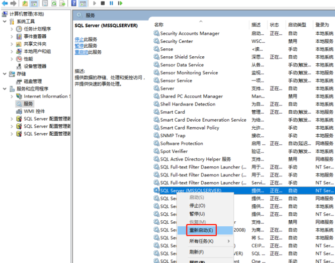Select the Server service row

pyautogui.click(x=244, y=89)
